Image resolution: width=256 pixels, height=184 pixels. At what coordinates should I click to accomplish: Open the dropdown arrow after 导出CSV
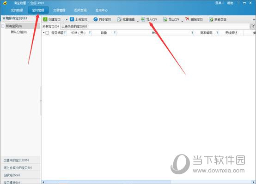pos(182,22)
